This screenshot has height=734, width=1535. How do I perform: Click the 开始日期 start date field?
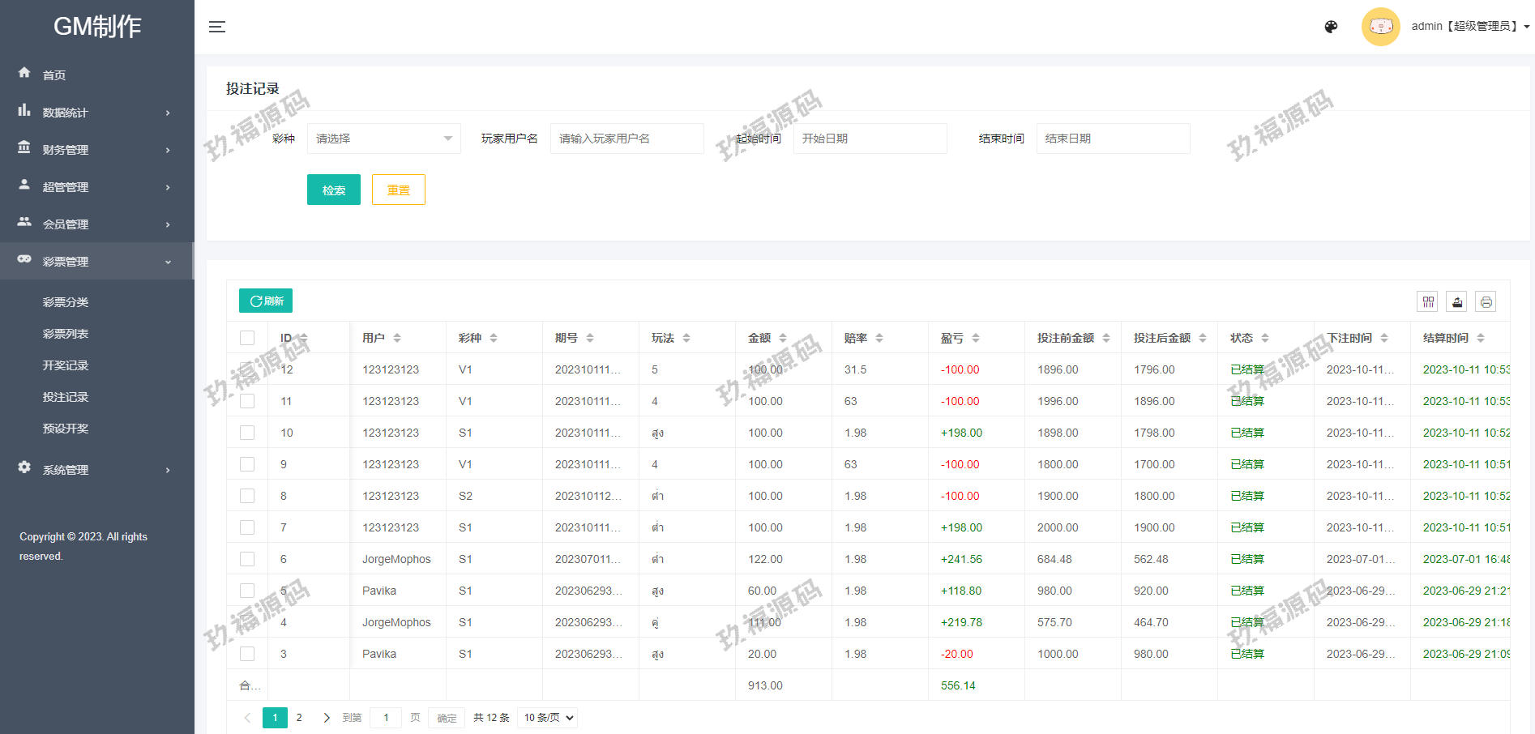(870, 139)
